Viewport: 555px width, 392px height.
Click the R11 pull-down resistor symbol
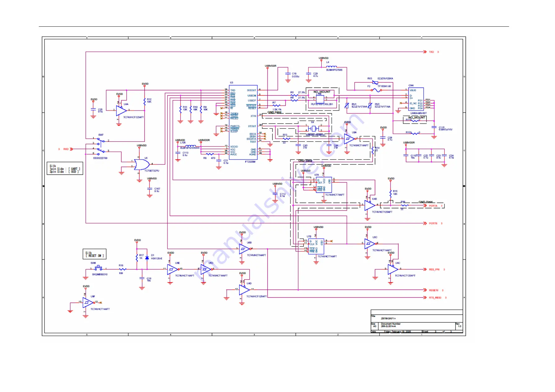pos(180,109)
